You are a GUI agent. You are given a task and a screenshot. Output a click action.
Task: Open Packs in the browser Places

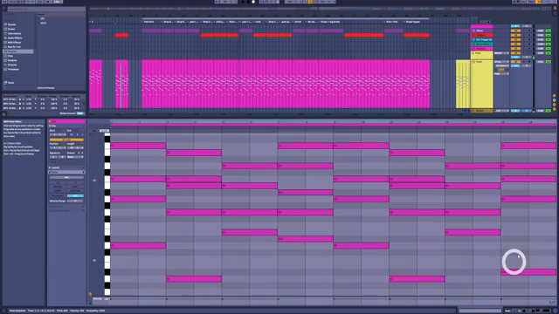[10, 83]
